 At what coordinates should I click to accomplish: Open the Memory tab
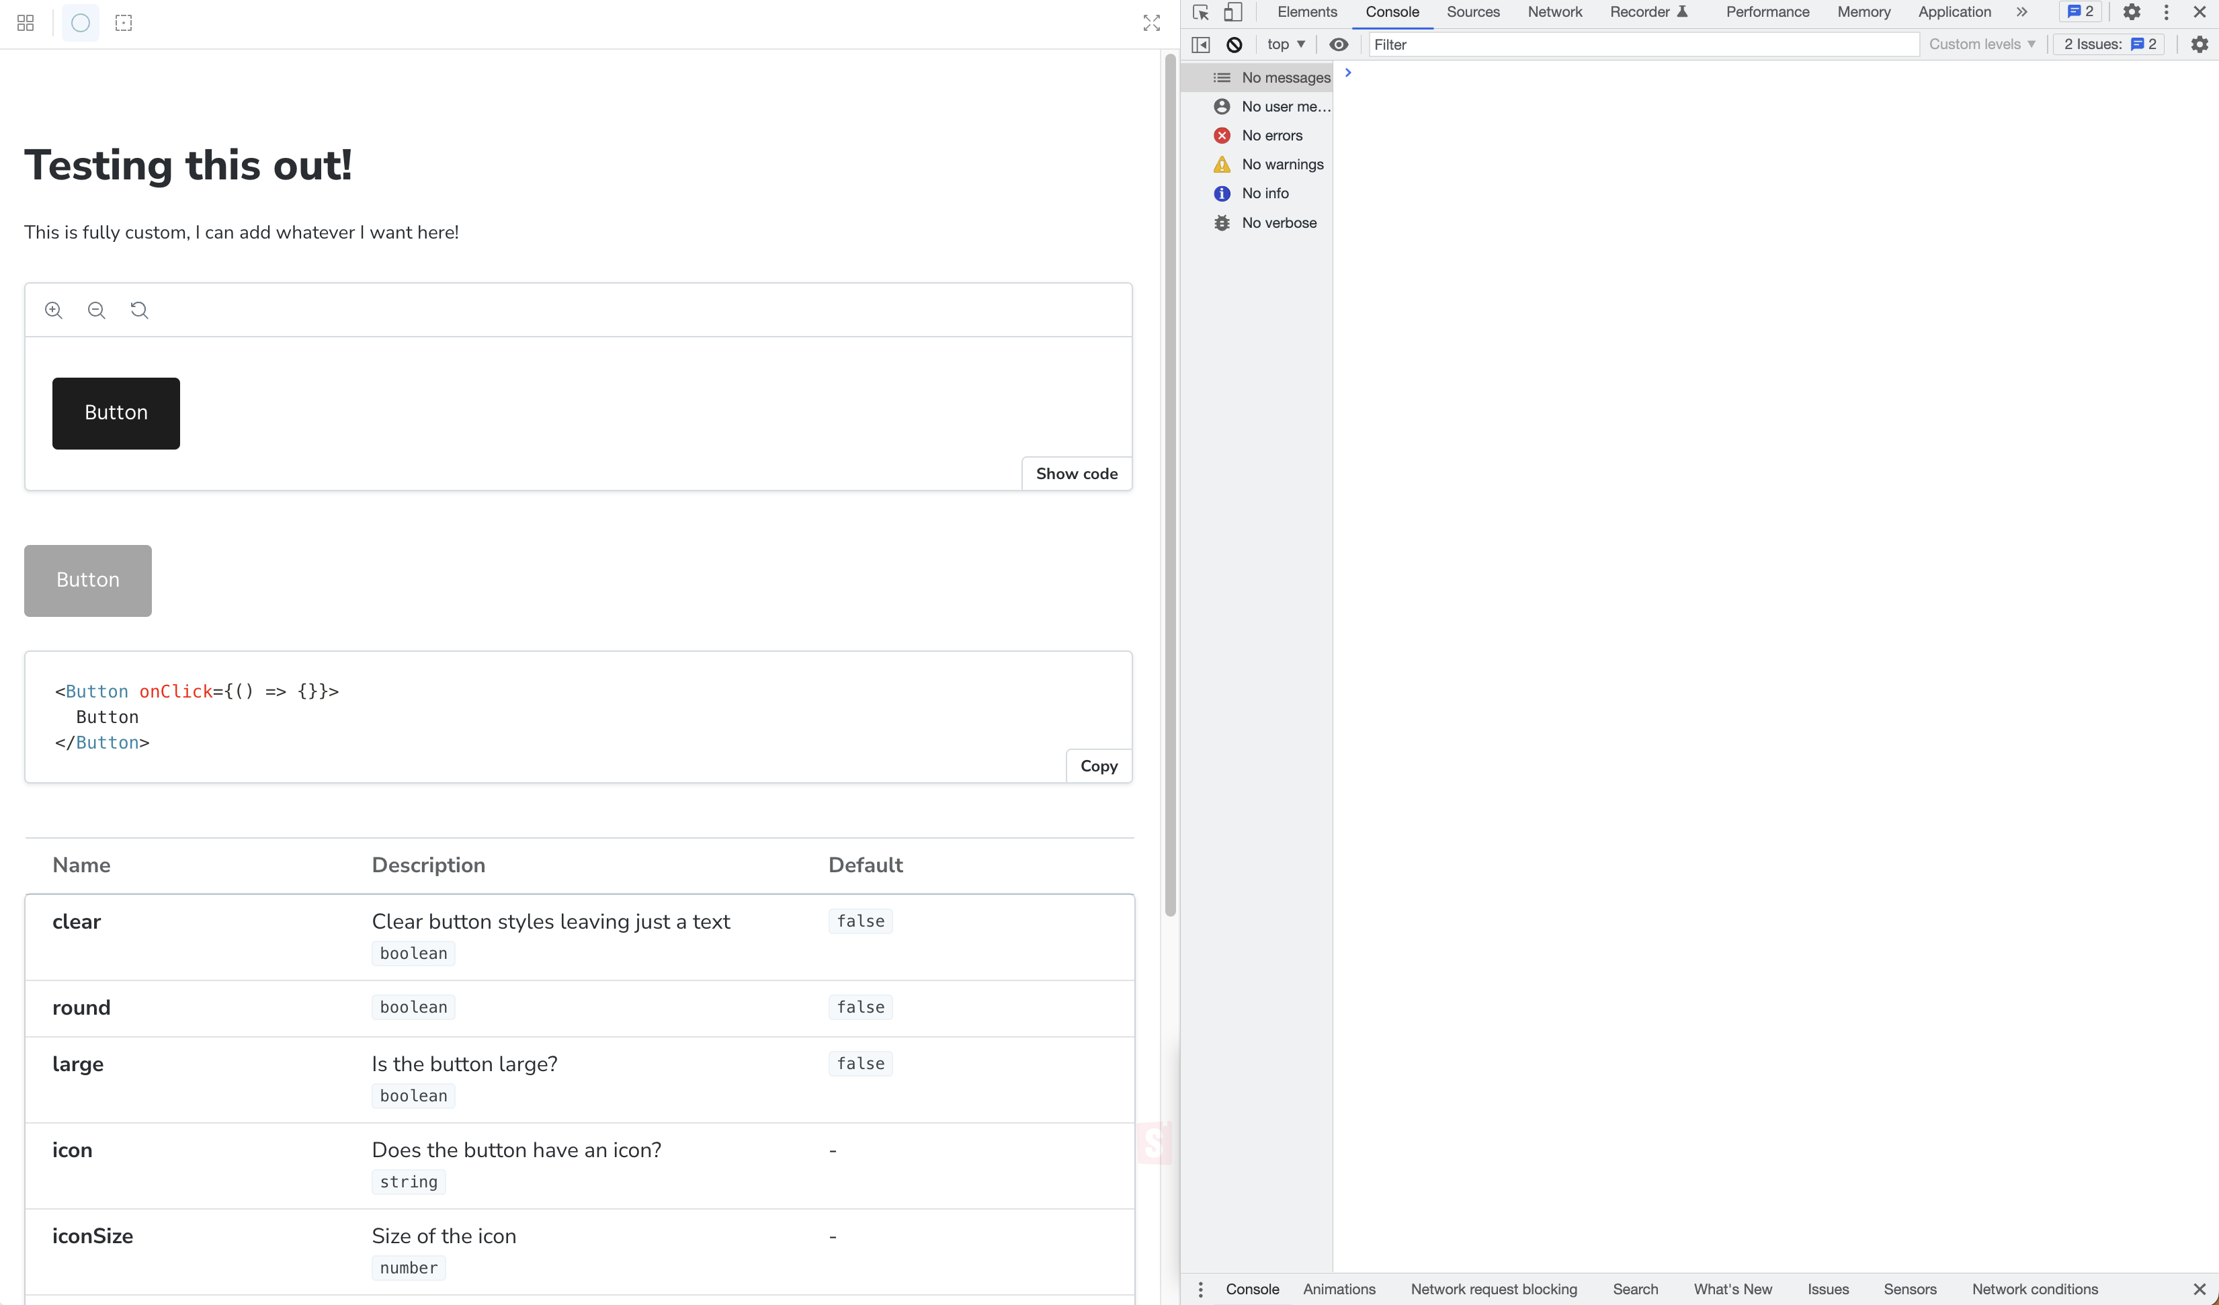pyautogui.click(x=1864, y=12)
